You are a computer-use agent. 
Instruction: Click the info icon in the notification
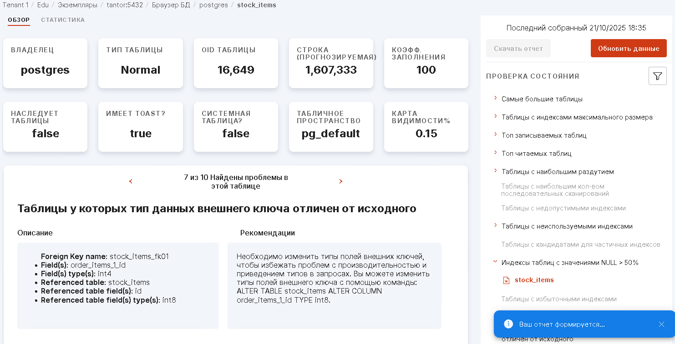point(508,324)
